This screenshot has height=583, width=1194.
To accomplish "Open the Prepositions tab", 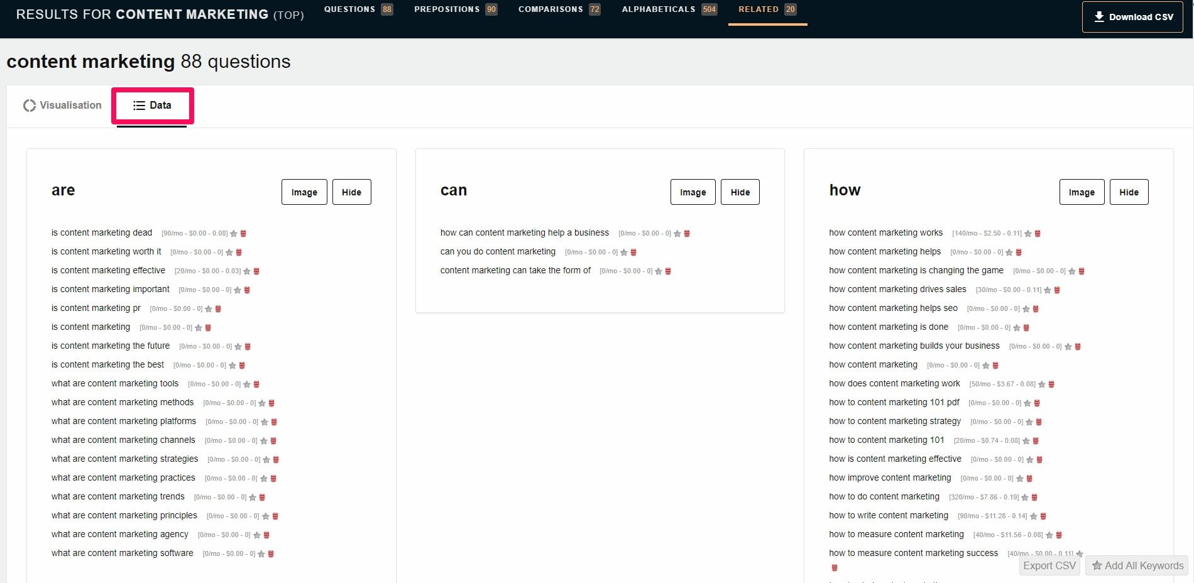I will point(456,9).
